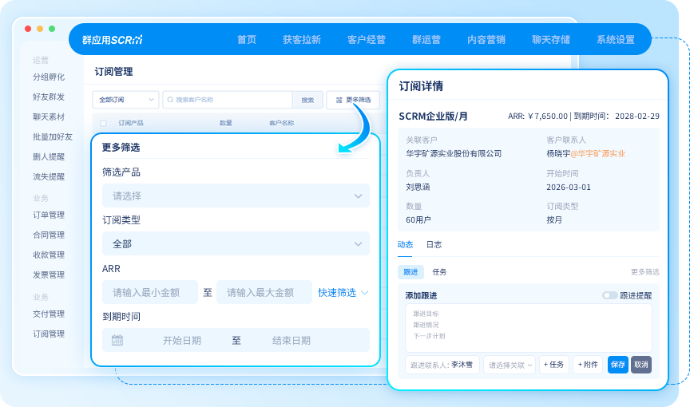The width and height of the screenshot is (690, 407).
Task: Open 流失提醒 in the sidebar
Action: click(49, 176)
